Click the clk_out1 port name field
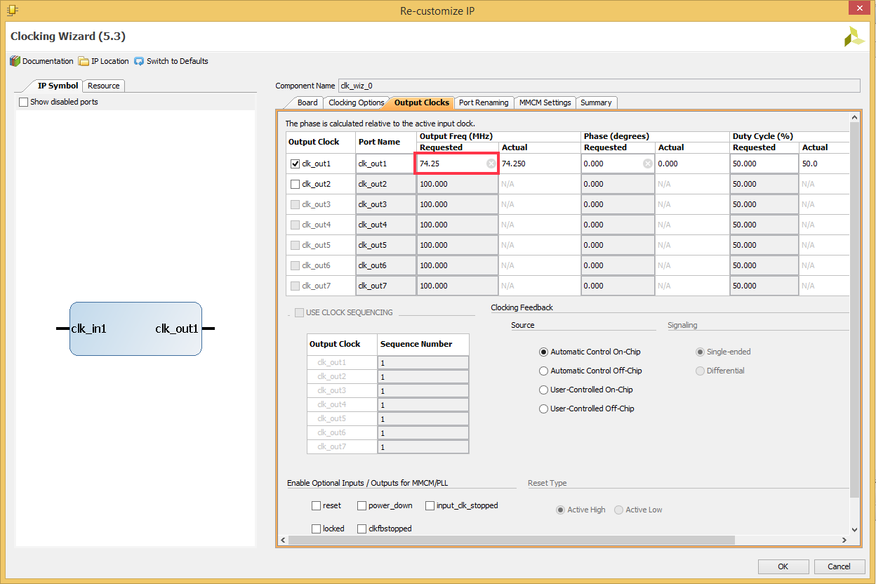 coord(385,164)
